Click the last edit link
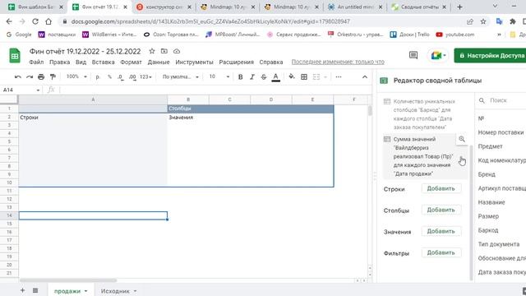 coord(338,62)
